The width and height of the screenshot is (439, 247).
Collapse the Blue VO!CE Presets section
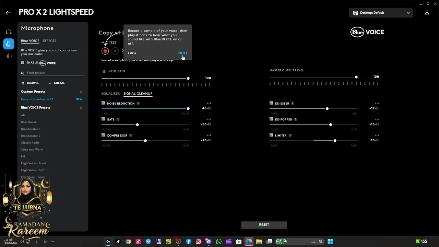81,108
